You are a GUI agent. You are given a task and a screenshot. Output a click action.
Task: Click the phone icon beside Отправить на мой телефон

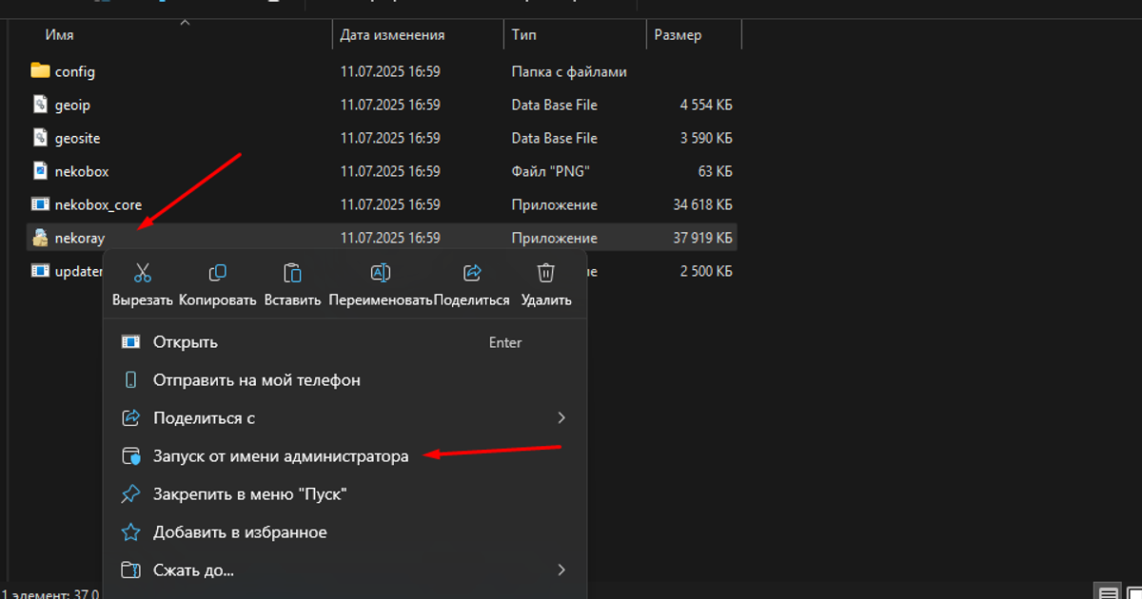click(131, 380)
